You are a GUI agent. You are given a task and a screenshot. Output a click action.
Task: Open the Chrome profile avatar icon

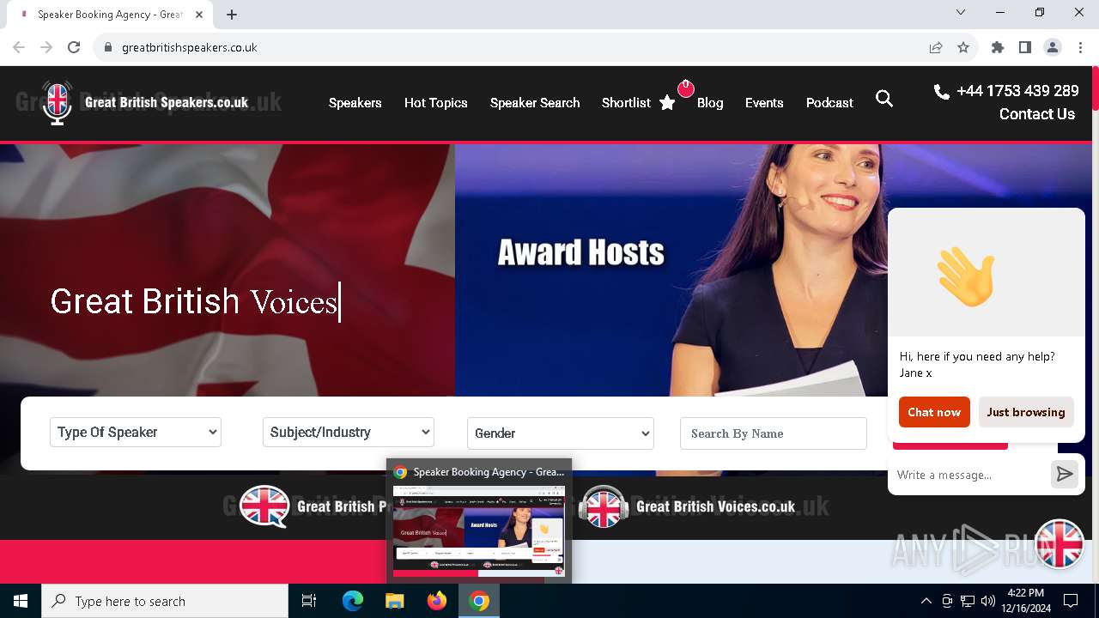[x=1053, y=47]
